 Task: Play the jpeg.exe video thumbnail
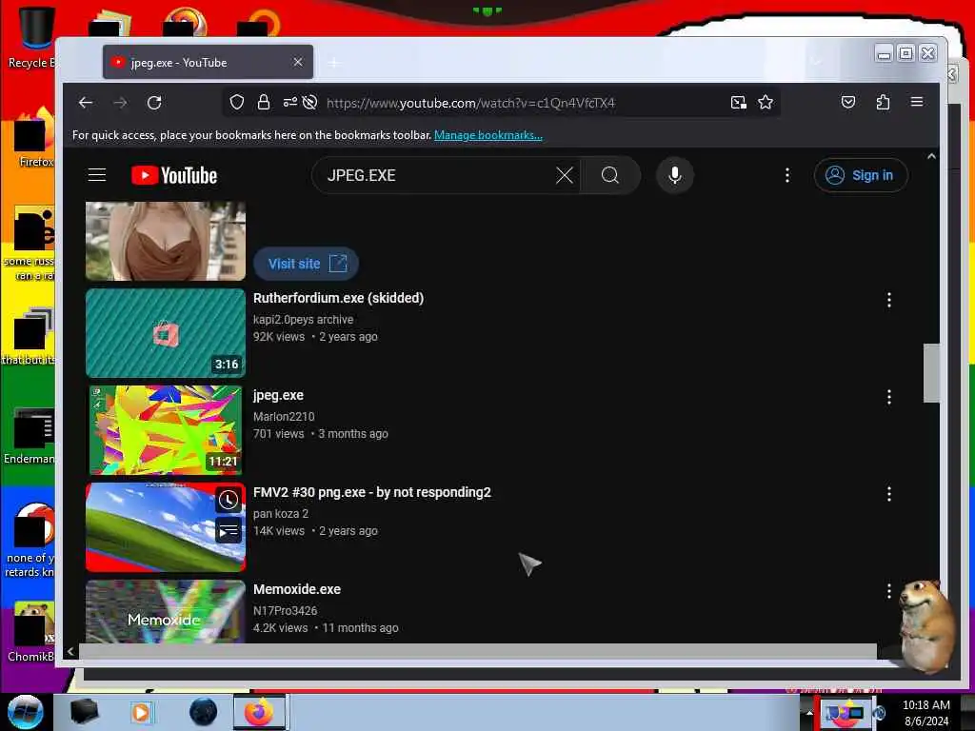coord(166,430)
